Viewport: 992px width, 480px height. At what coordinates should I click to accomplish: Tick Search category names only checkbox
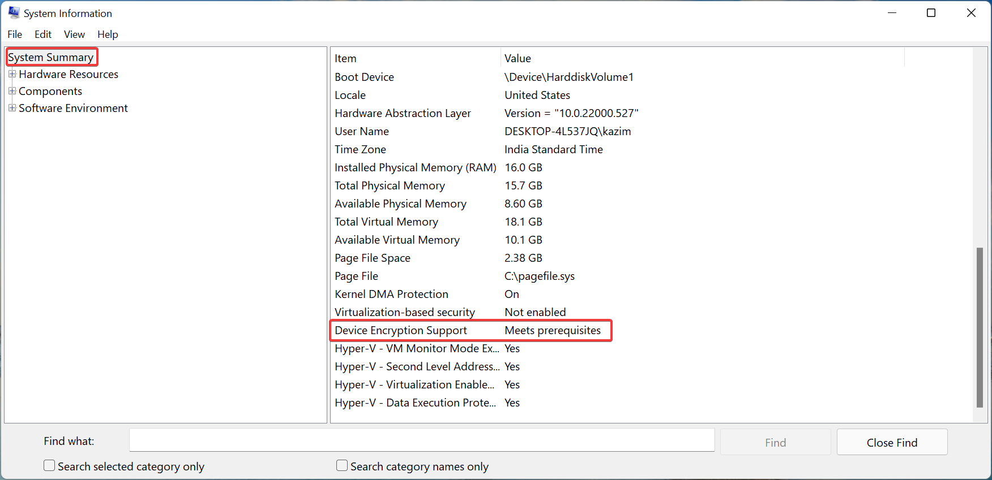342,466
